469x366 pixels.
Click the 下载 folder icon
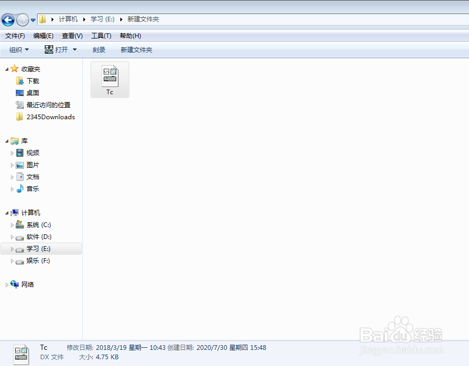pos(20,81)
